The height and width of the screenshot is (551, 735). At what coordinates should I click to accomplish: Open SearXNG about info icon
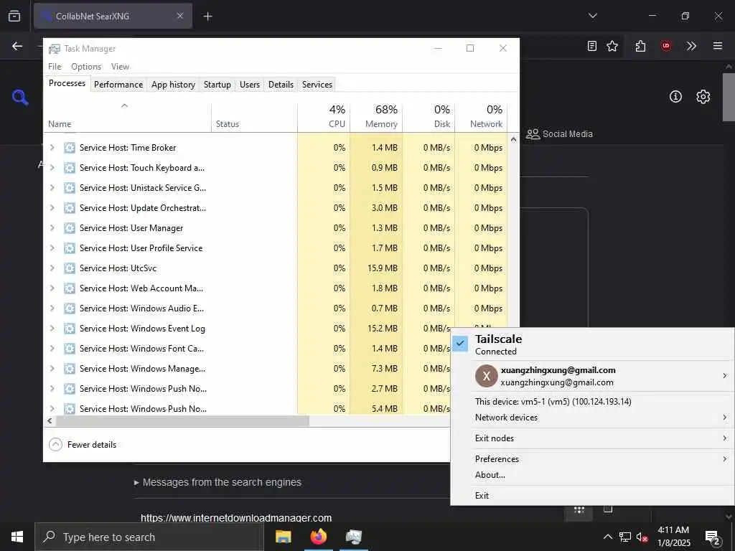(675, 97)
